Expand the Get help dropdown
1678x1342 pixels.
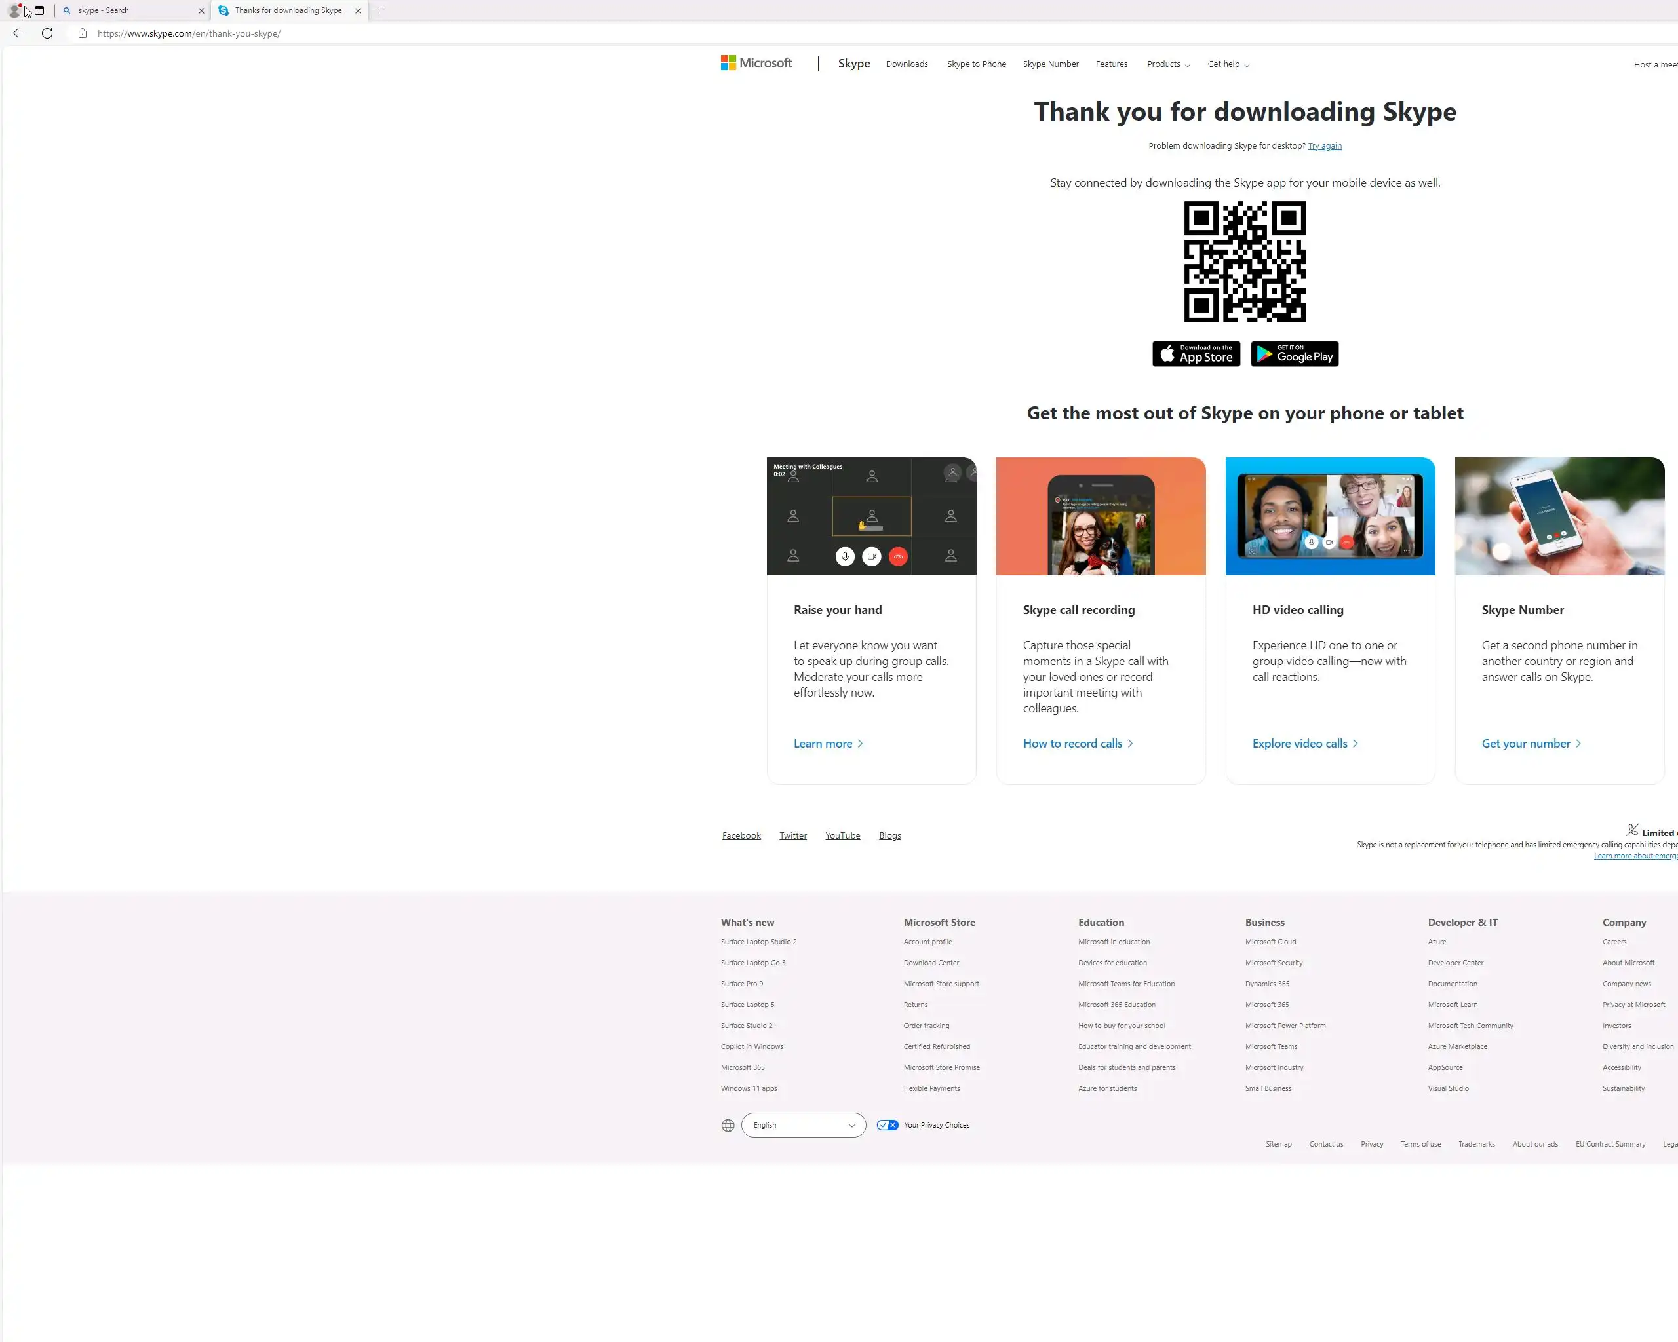click(1228, 64)
